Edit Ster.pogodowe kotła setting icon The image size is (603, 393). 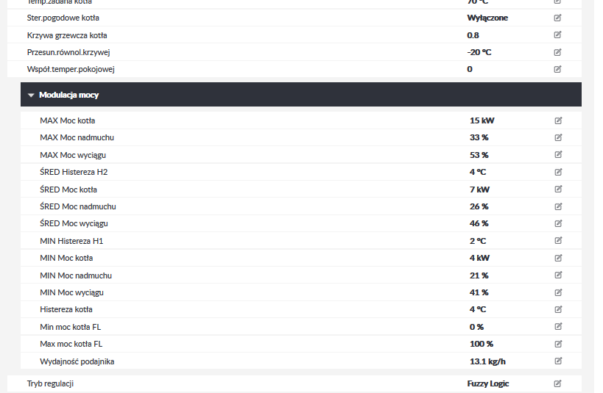[557, 18]
